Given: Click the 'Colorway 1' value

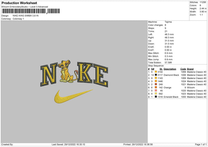Looking at the screenshot, I should pyautogui.click(x=18, y=19).
